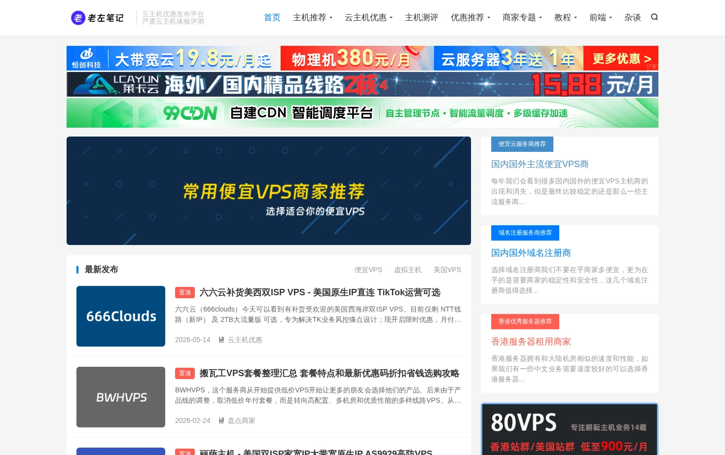Click the 香港优秀服务器推荐 tag label
Viewport: 725px width, 455px height.
tap(525, 321)
